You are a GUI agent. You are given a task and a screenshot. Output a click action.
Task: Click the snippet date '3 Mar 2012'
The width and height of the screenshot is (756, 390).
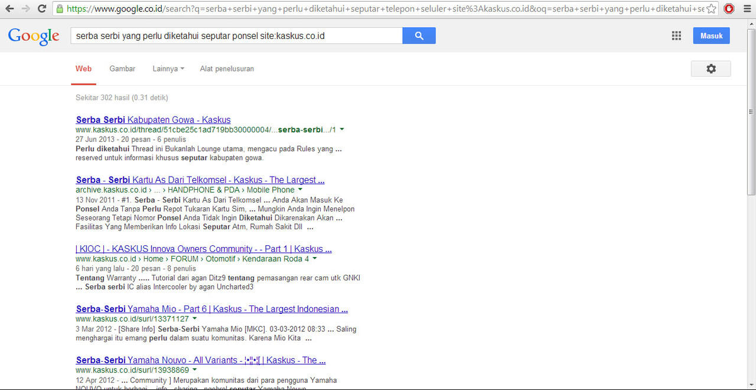(x=93, y=329)
